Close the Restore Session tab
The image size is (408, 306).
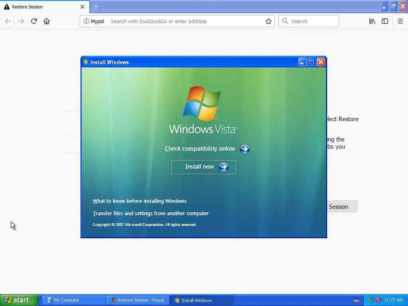pos(82,7)
